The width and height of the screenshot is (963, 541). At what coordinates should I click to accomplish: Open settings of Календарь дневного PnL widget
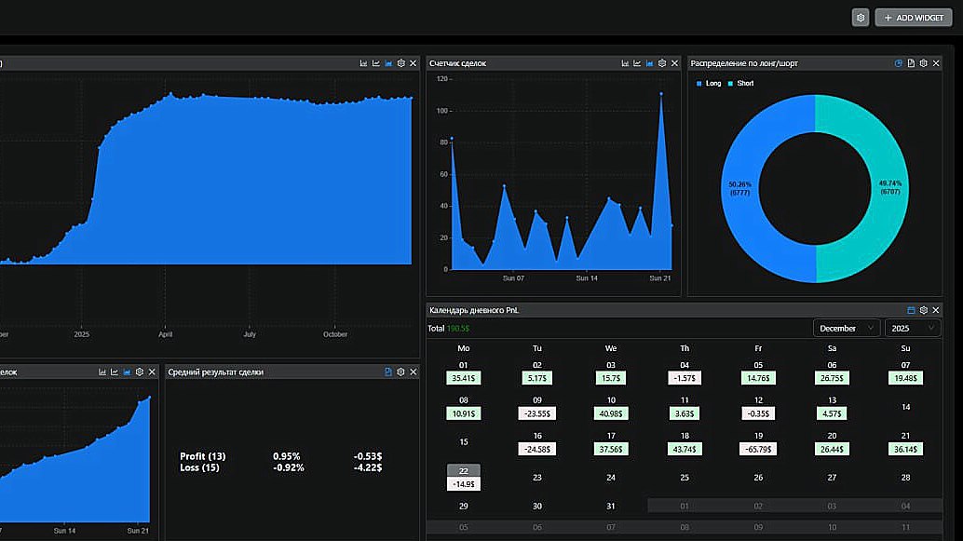tap(923, 310)
